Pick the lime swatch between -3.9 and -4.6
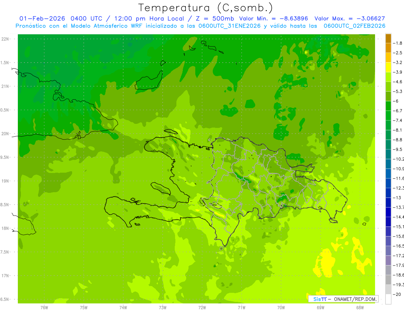The image size is (404, 312). 388,77
